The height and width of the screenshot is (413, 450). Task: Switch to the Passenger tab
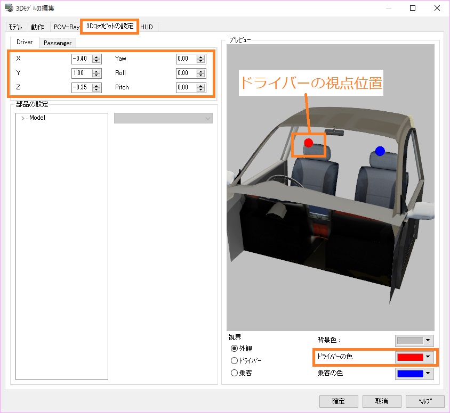point(58,43)
